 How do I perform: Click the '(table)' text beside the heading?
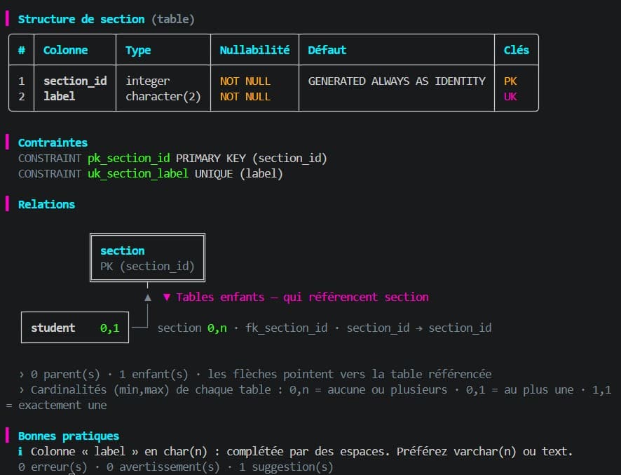[x=173, y=19]
